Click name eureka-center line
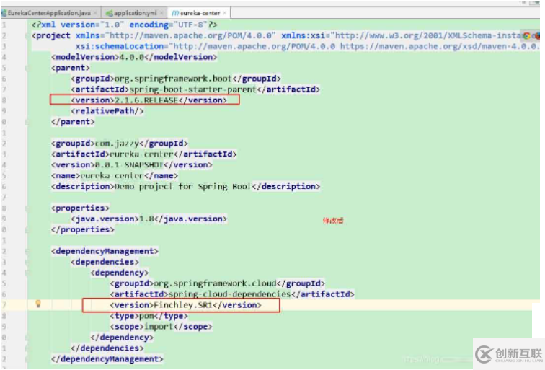This screenshot has height=370, width=545. (115, 175)
